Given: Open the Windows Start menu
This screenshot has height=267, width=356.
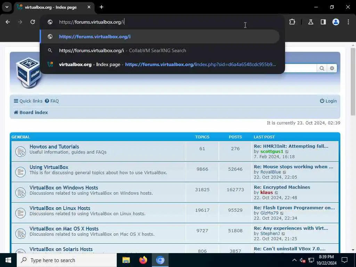Looking at the screenshot, I should click(x=8, y=260).
